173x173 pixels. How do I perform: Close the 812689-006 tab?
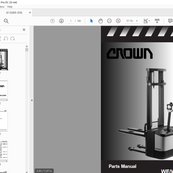pyautogui.click(x=30, y=13)
